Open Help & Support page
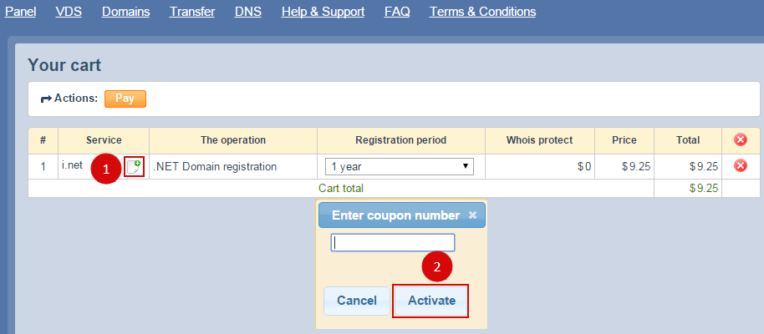 pos(323,12)
